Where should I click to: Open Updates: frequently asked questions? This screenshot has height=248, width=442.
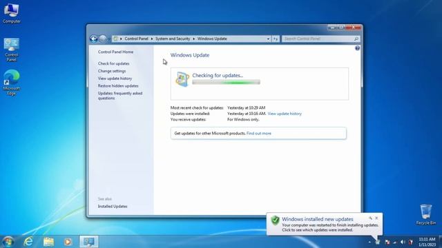[120, 96]
